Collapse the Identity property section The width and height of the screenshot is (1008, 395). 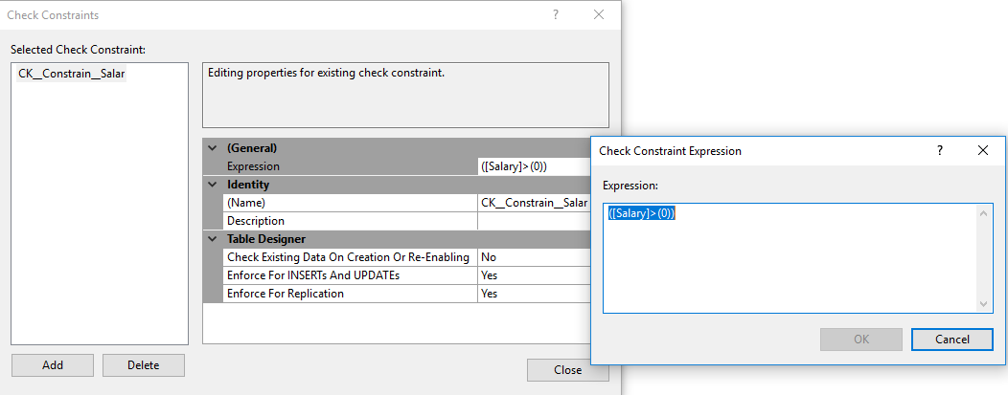click(x=212, y=185)
